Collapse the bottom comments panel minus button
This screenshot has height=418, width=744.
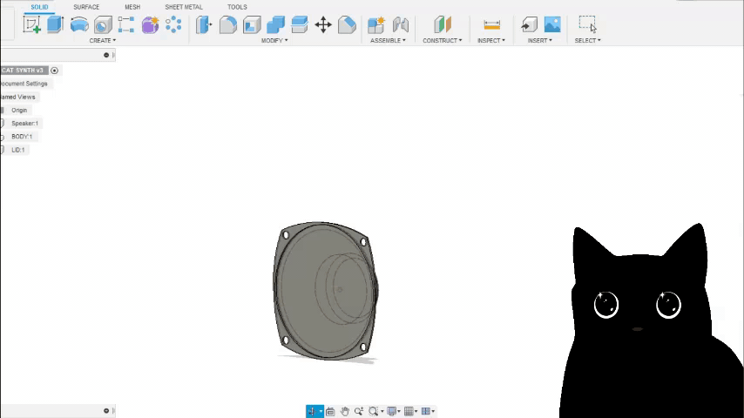[106, 411]
